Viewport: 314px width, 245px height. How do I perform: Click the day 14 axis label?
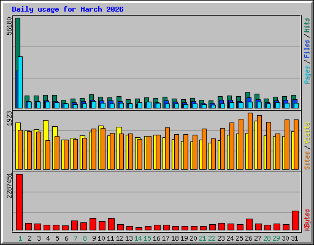(138, 238)
